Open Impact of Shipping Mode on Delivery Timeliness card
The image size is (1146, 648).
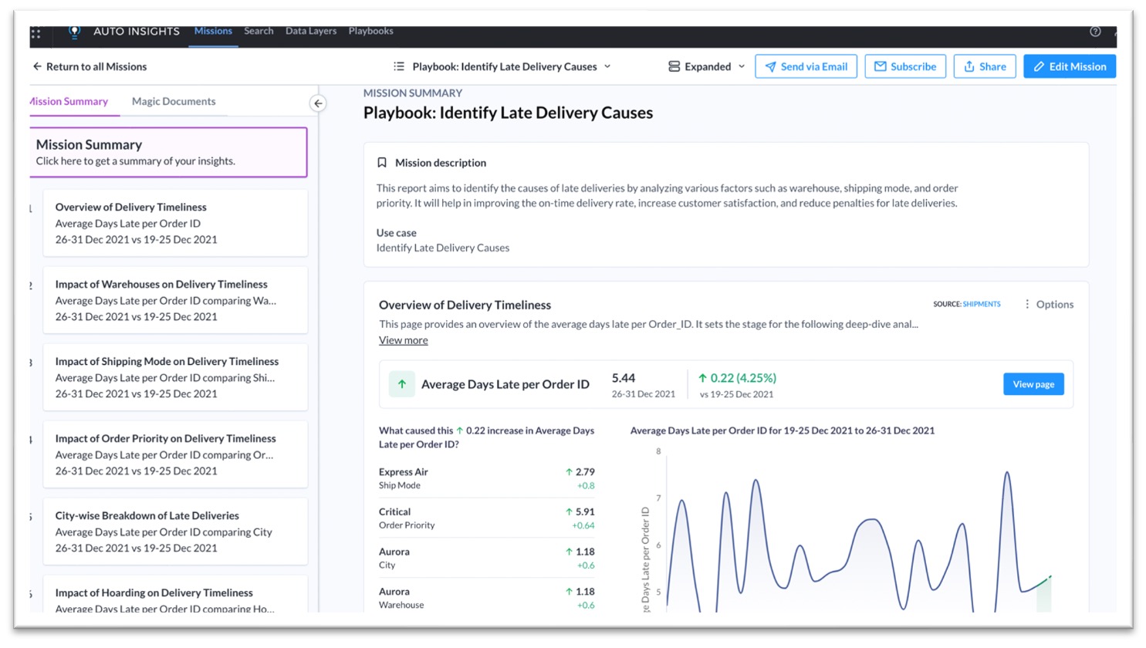pyautogui.click(x=175, y=377)
